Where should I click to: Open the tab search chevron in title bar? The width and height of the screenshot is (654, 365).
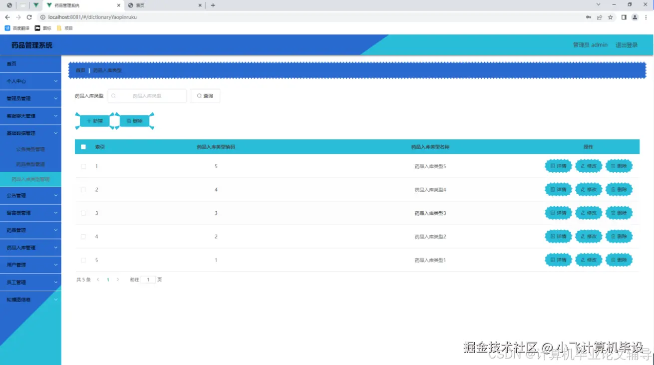tap(599, 4)
